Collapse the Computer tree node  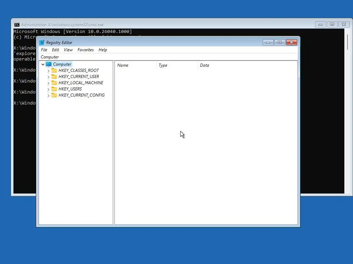43,64
